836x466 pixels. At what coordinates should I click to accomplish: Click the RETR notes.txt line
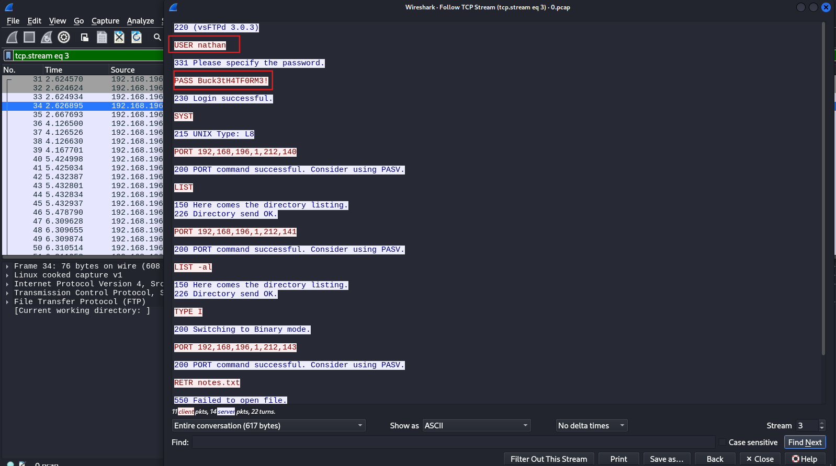coord(207,383)
